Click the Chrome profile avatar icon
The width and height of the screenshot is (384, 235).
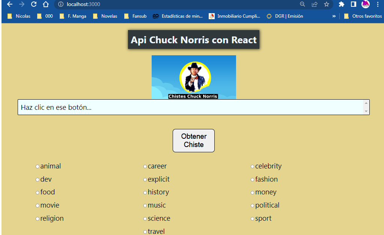tap(365, 5)
